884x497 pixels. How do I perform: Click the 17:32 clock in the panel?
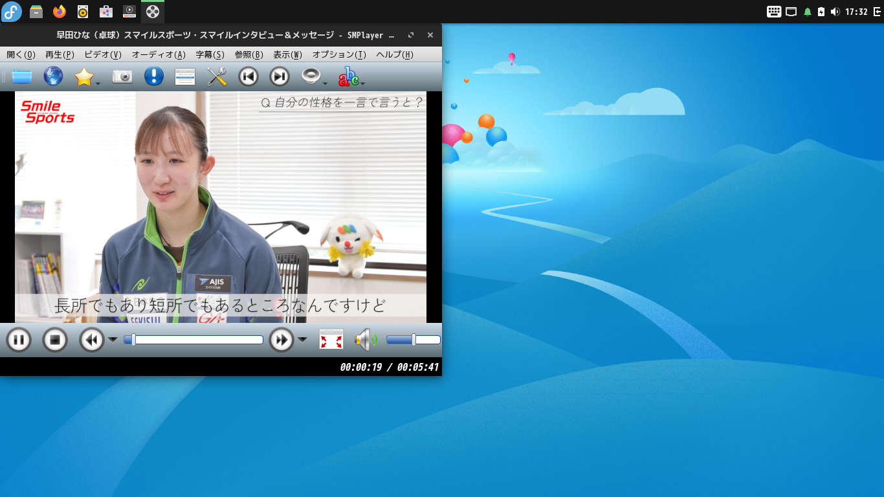coord(856,12)
